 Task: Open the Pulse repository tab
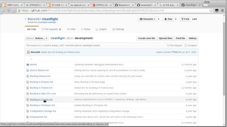[x=85, y=29]
